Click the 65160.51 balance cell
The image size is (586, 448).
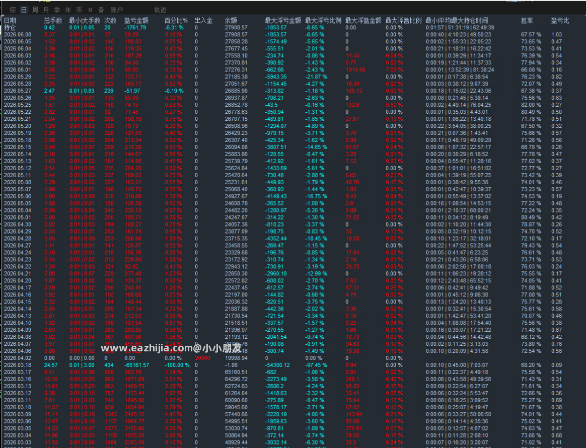[236, 372]
